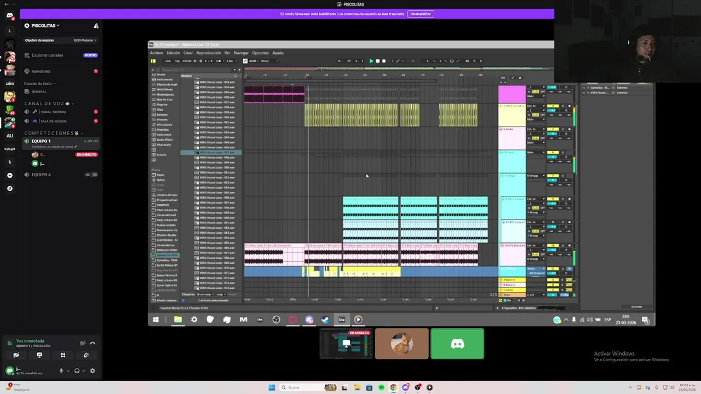The height and width of the screenshot is (394, 701).
Task: Open Reproducción menu in streamed Ableton window
Action: coord(208,53)
